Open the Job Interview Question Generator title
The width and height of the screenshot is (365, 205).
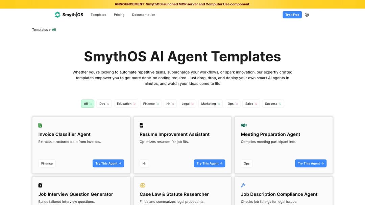(x=75, y=194)
